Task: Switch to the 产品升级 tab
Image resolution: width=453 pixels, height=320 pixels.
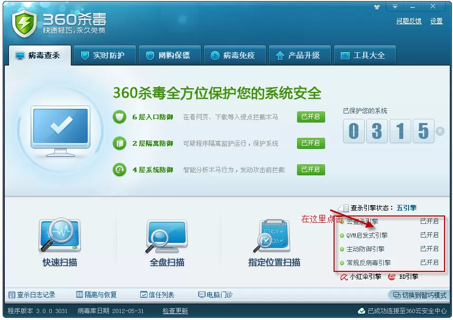Action: point(300,55)
